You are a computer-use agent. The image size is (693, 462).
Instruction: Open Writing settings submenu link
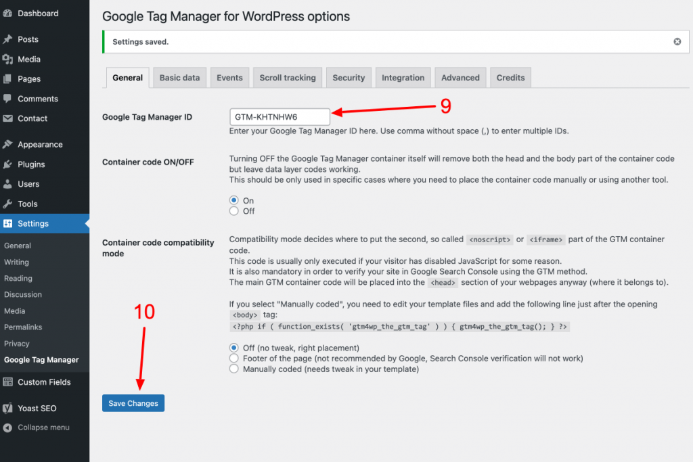16,262
